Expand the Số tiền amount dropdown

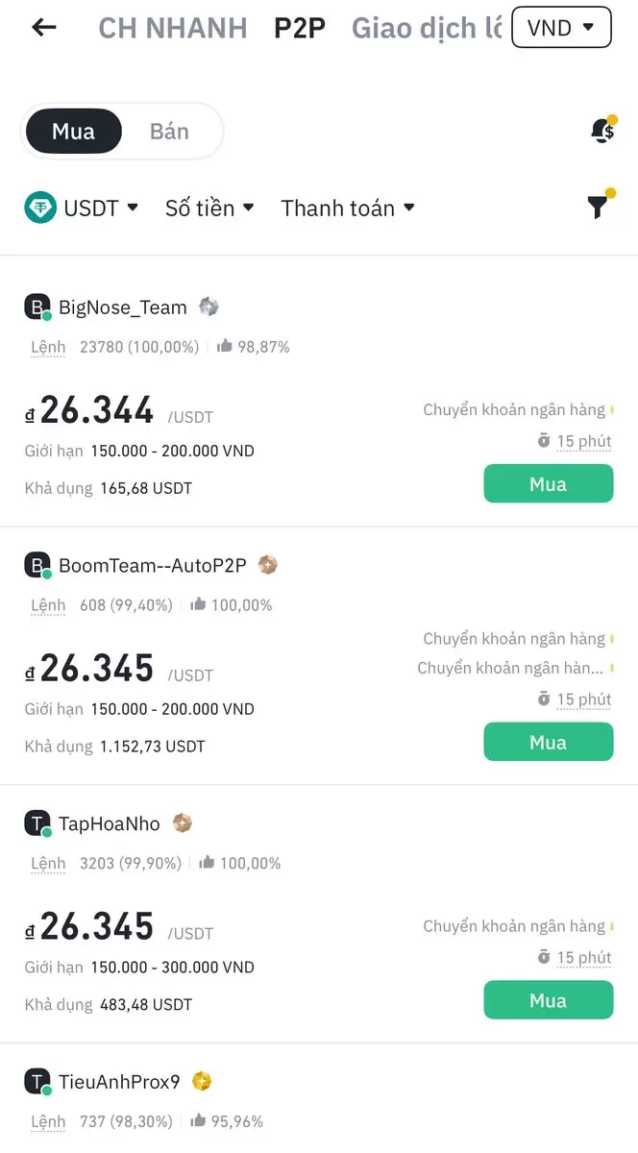pyautogui.click(x=209, y=208)
